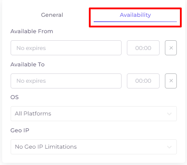The width and height of the screenshot is (187, 165).
Task: Click the Available From 00:00 time field
Action: click(x=143, y=48)
